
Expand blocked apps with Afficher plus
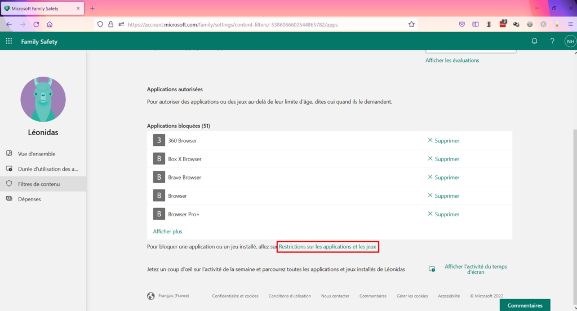[167, 232]
